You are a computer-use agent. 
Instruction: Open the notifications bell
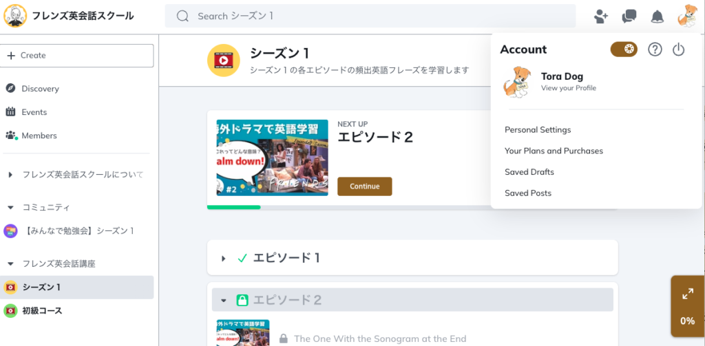657,17
